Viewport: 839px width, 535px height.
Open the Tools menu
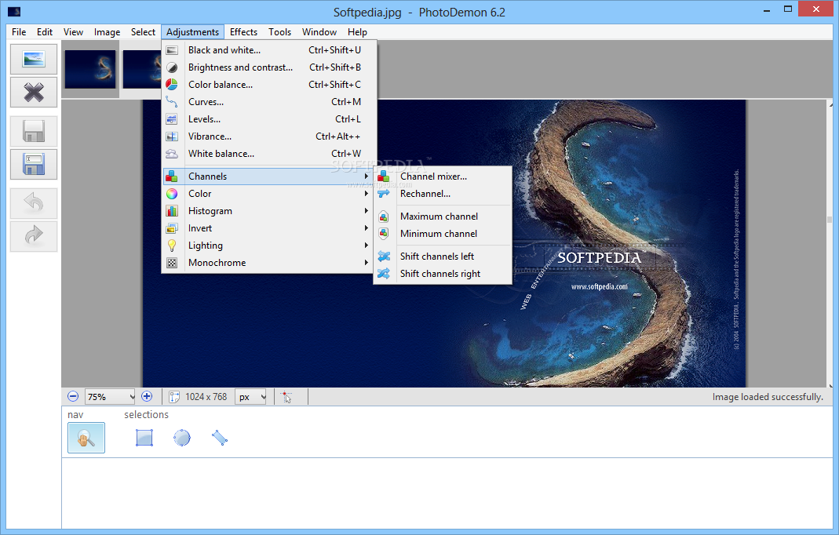click(x=280, y=32)
